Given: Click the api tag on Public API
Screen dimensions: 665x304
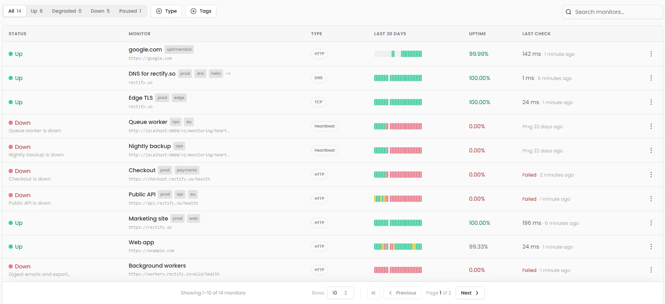Looking at the screenshot, I should 180,194.
